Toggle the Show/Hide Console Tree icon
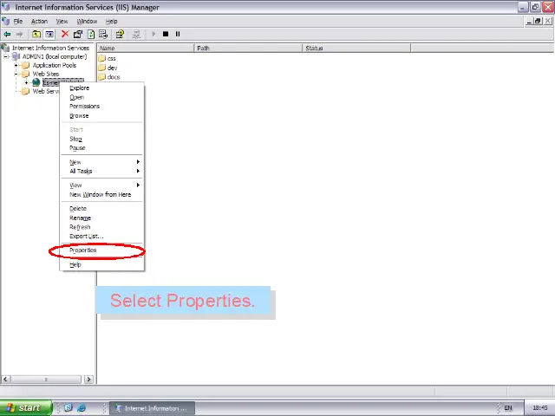This screenshot has width=555, height=416. [x=49, y=34]
